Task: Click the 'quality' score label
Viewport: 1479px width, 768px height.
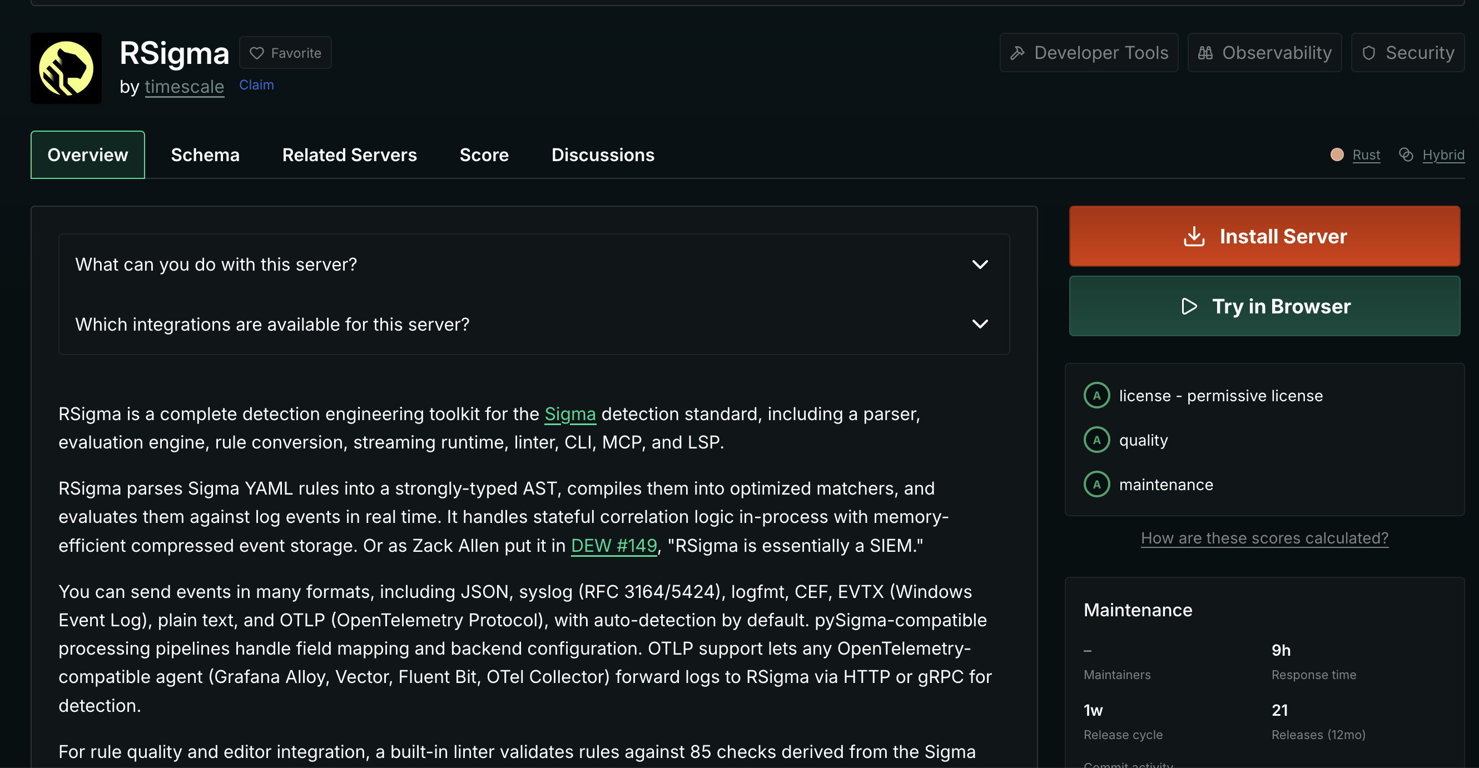Action: (1143, 440)
